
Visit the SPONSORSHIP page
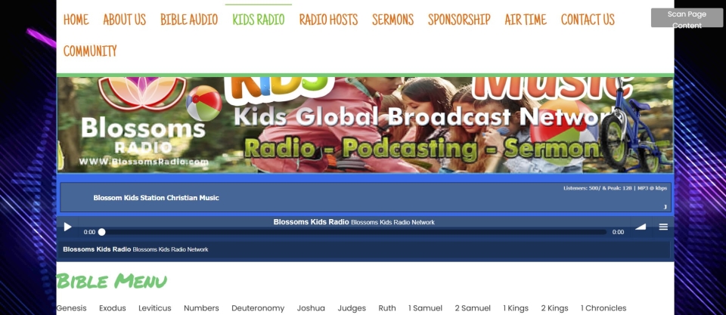[459, 20]
